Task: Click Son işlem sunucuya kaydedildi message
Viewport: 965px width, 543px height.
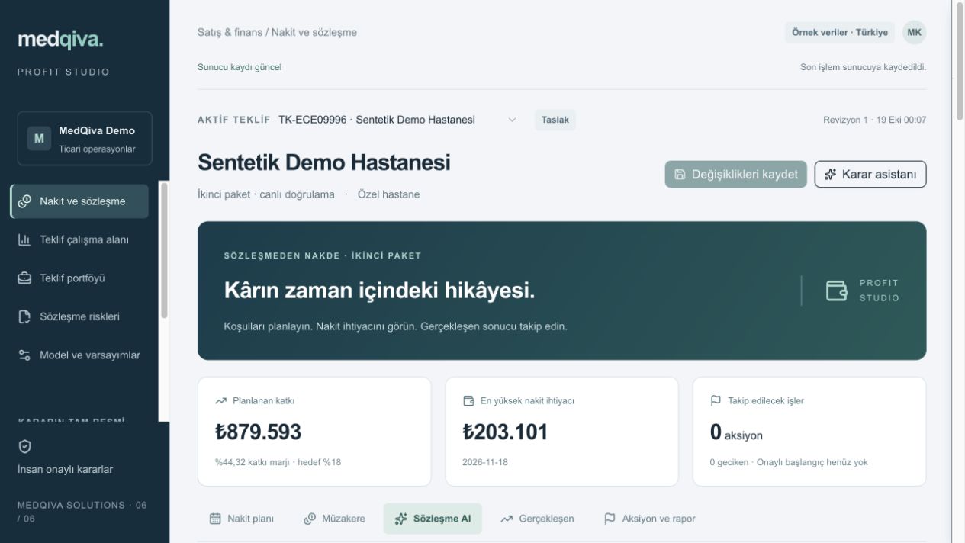Action: tap(863, 67)
